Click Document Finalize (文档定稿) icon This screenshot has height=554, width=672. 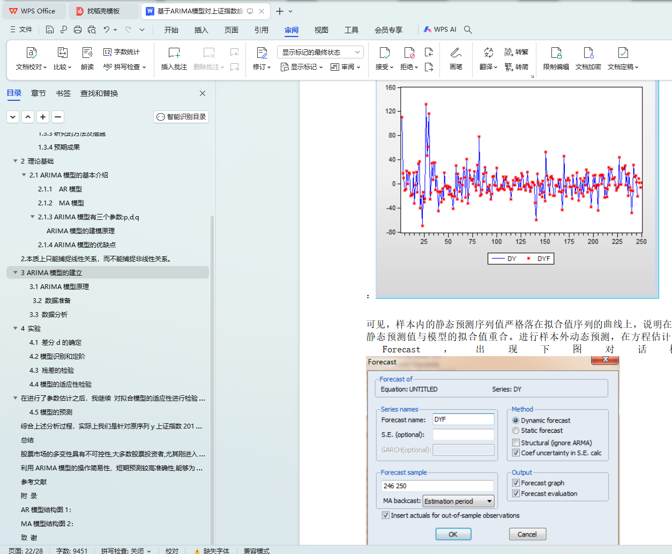623,53
